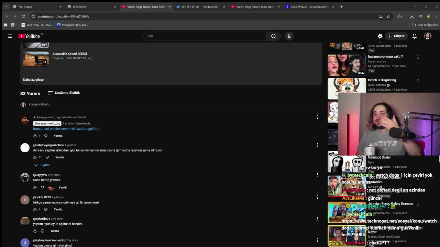Image resolution: width=440 pixels, height=247 pixels.
Task: Open options menu for ustatheyargimachine comment
Action: (x=317, y=145)
